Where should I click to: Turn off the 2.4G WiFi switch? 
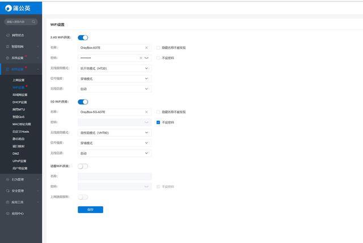pyautogui.click(x=83, y=37)
